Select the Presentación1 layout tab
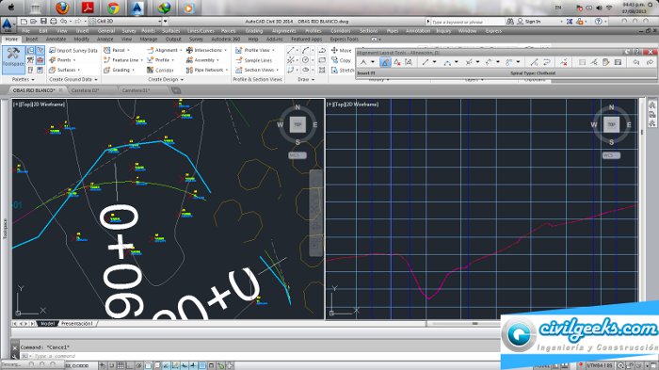Viewport: 659px width, 370px height. [76, 324]
